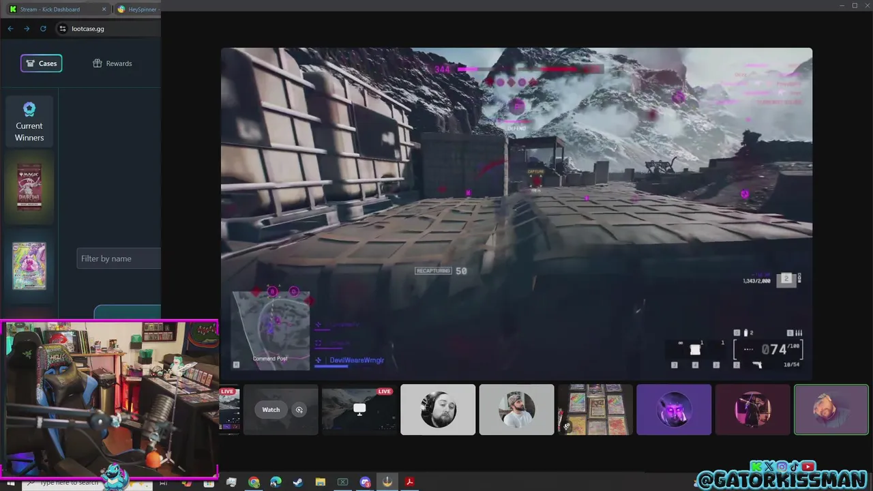Open Steam from the taskbar
This screenshot has width=873, height=491.
click(298, 482)
